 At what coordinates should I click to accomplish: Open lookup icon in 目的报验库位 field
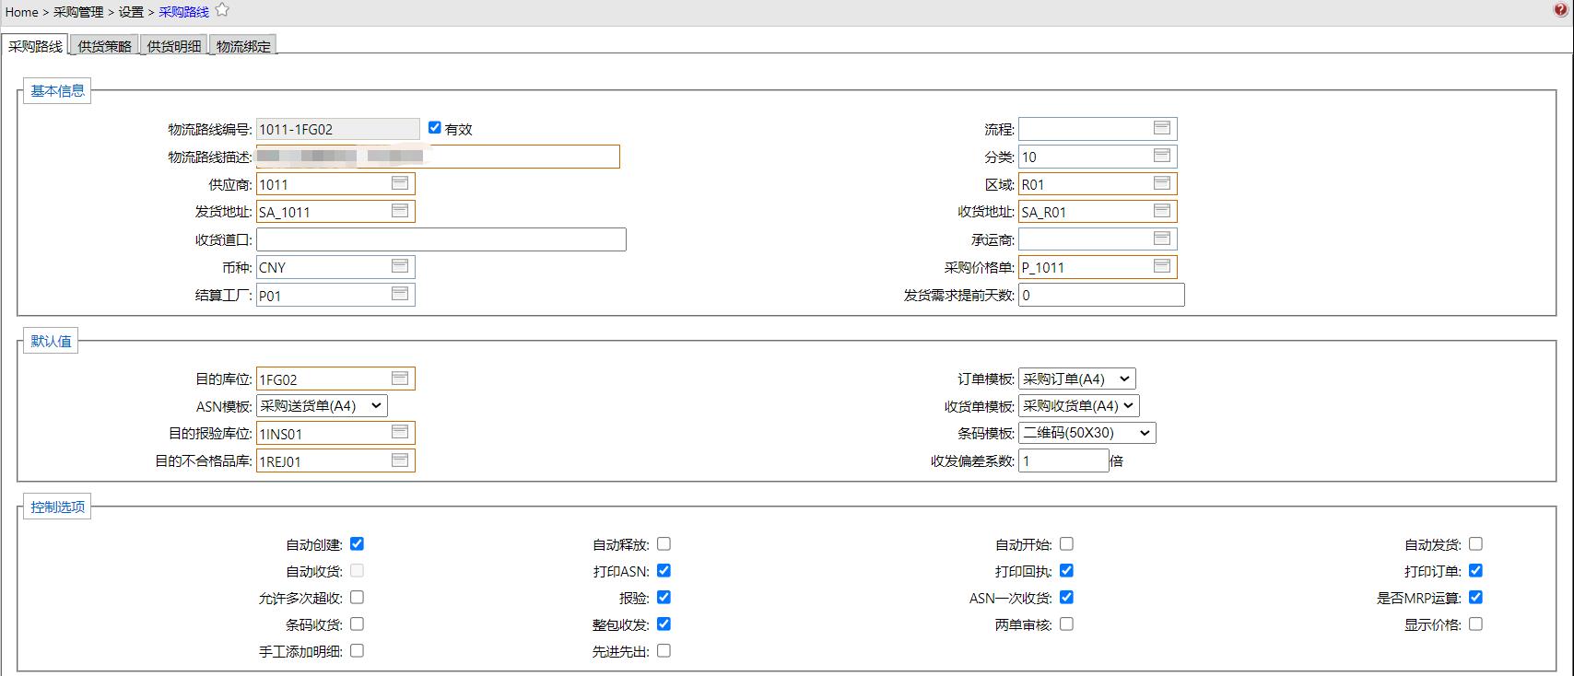400,432
